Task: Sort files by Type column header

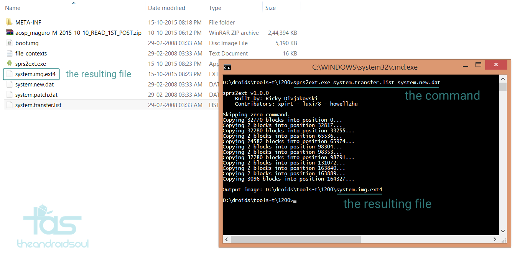Action: (x=215, y=8)
